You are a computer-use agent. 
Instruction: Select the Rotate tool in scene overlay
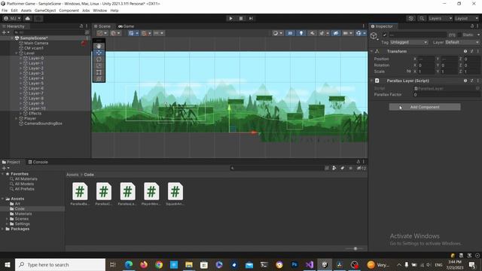click(x=99, y=59)
